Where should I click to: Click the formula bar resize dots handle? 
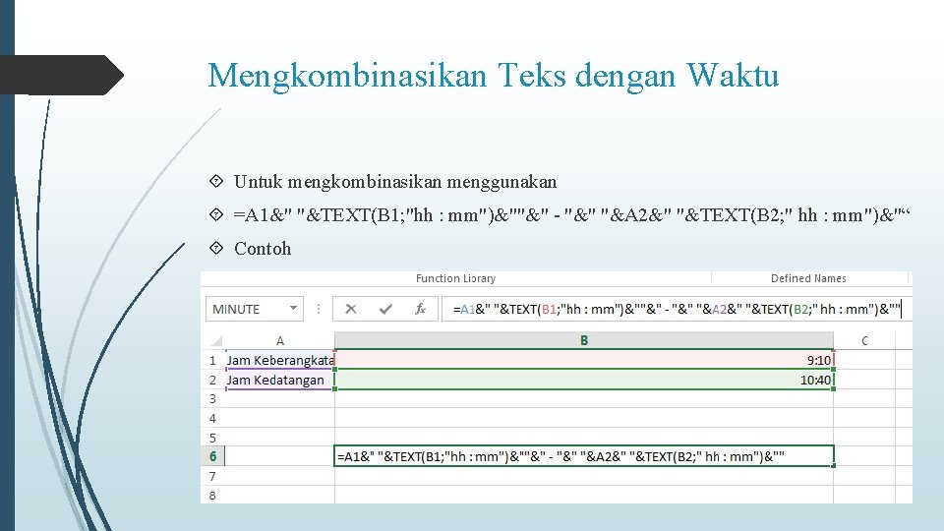click(318, 309)
